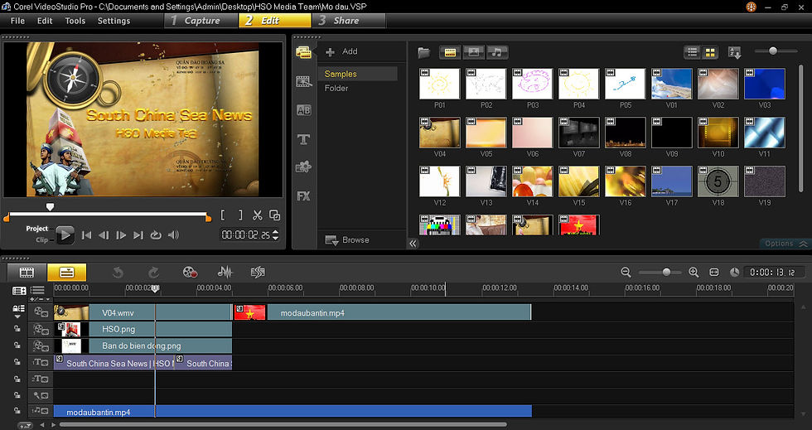Select the V18 countdown thumbnail
Image resolution: width=812 pixels, height=430 pixels.
[718, 181]
